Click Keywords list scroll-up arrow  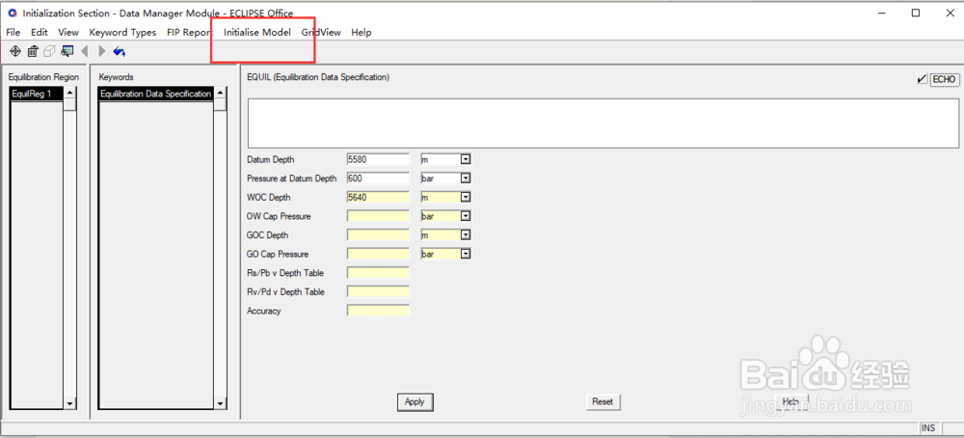click(221, 93)
